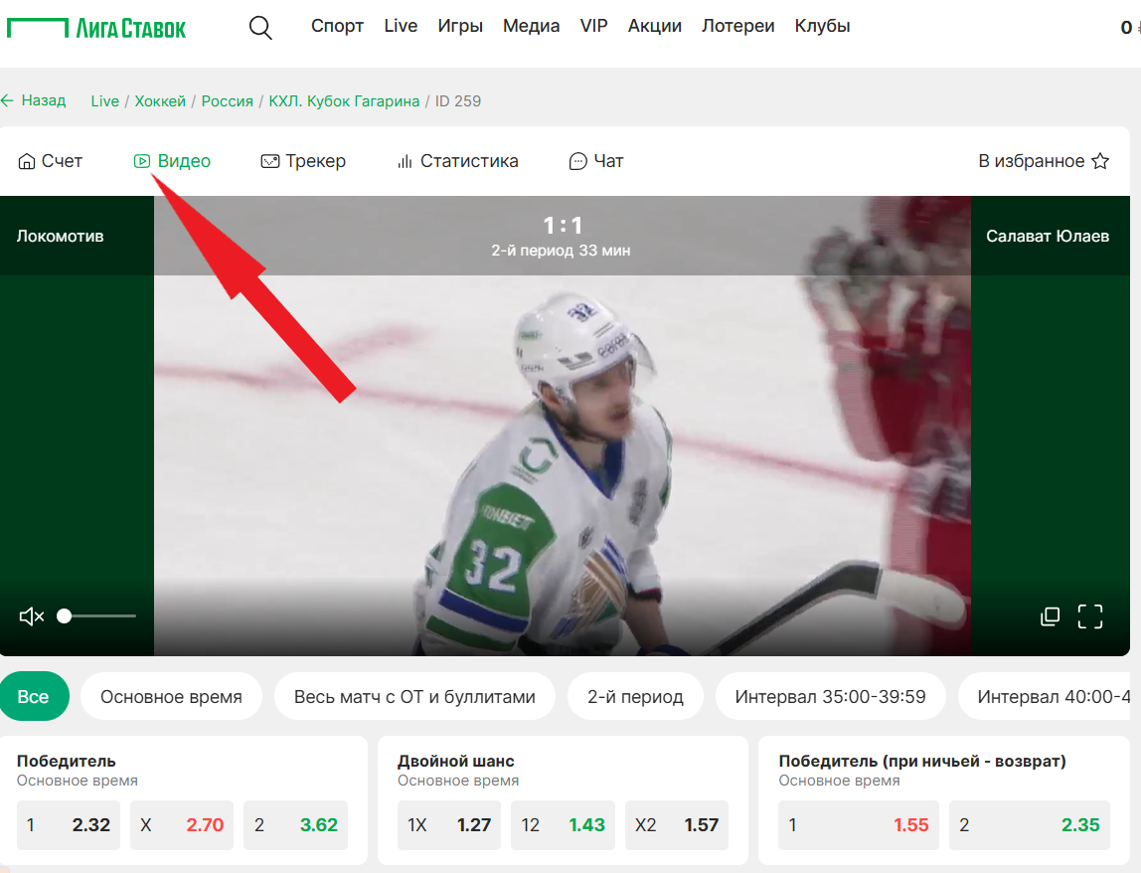Pick draw-refund winner 2 at 2.35
The width and height of the screenshot is (1141, 873).
tap(1030, 825)
